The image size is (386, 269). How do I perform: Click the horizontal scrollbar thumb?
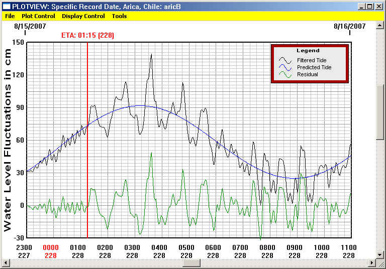[191, 262]
